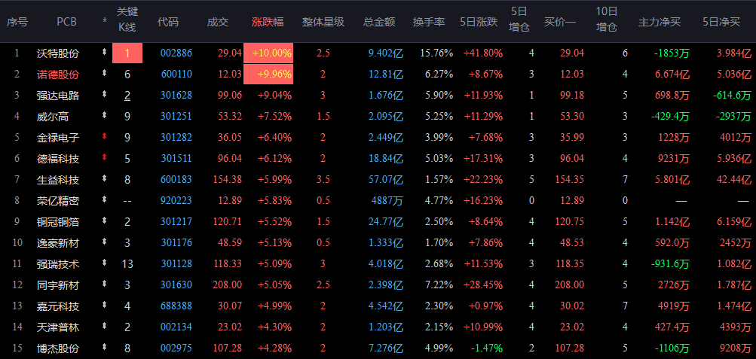Select stock name 沃特股份
The width and height of the screenshot is (756, 359).
(x=58, y=53)
